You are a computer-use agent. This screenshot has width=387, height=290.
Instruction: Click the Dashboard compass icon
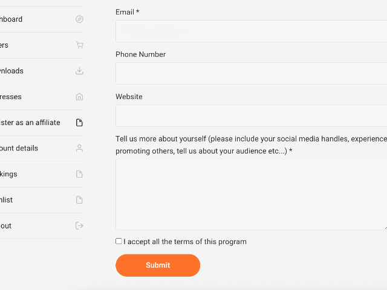(x=79, y=19)
